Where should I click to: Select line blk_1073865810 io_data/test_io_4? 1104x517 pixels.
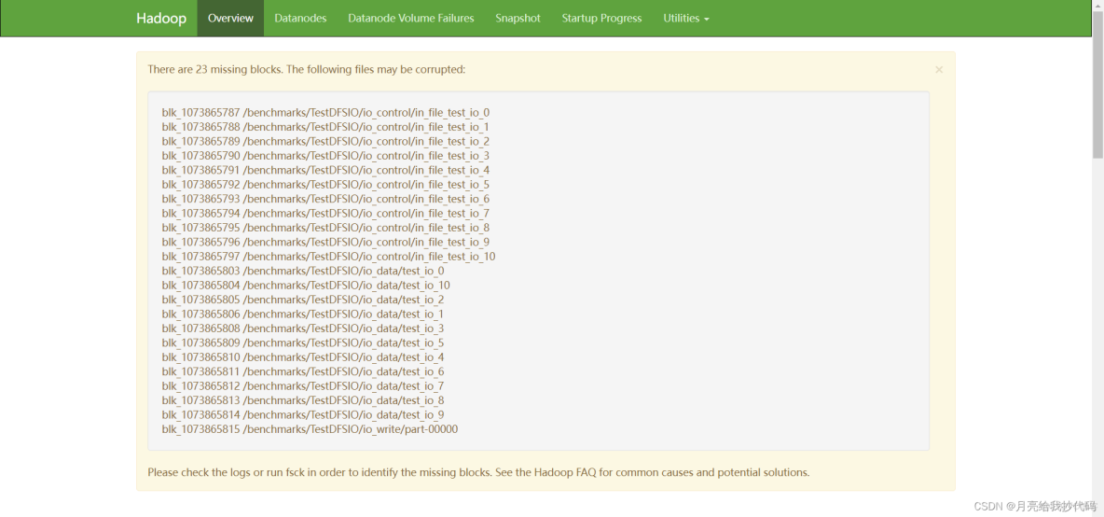coord(303,357)
